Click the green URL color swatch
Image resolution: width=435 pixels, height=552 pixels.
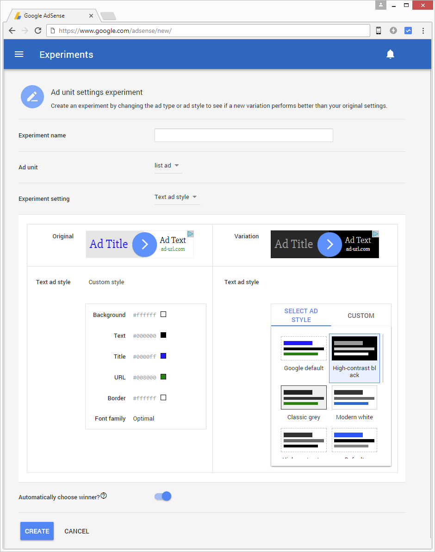163,377
